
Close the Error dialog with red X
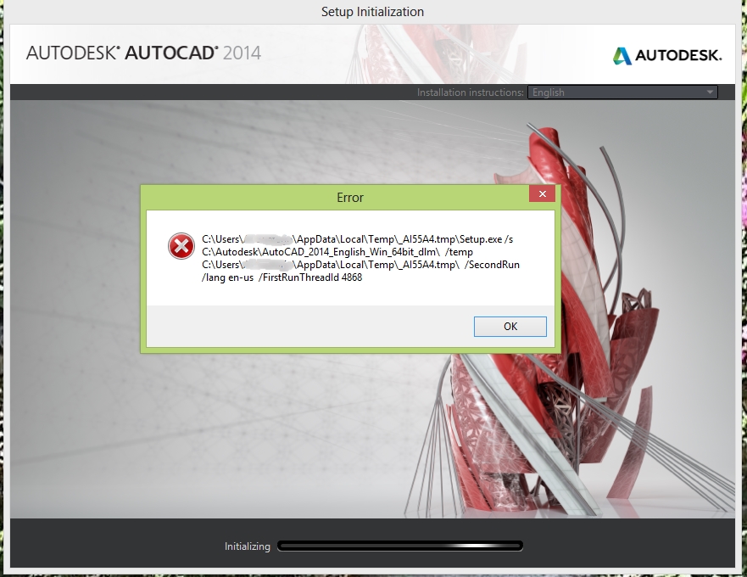pos(541,195)
